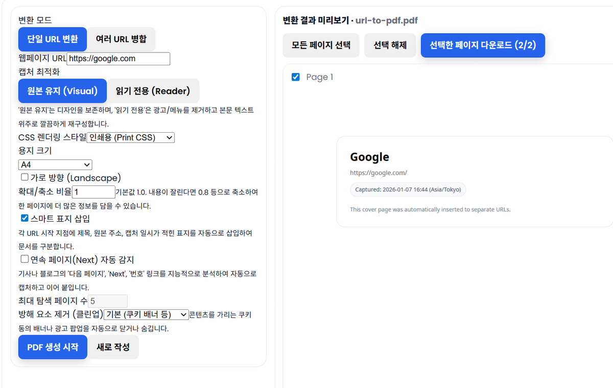Switch to 여러 URL 병합 mode

121,39
